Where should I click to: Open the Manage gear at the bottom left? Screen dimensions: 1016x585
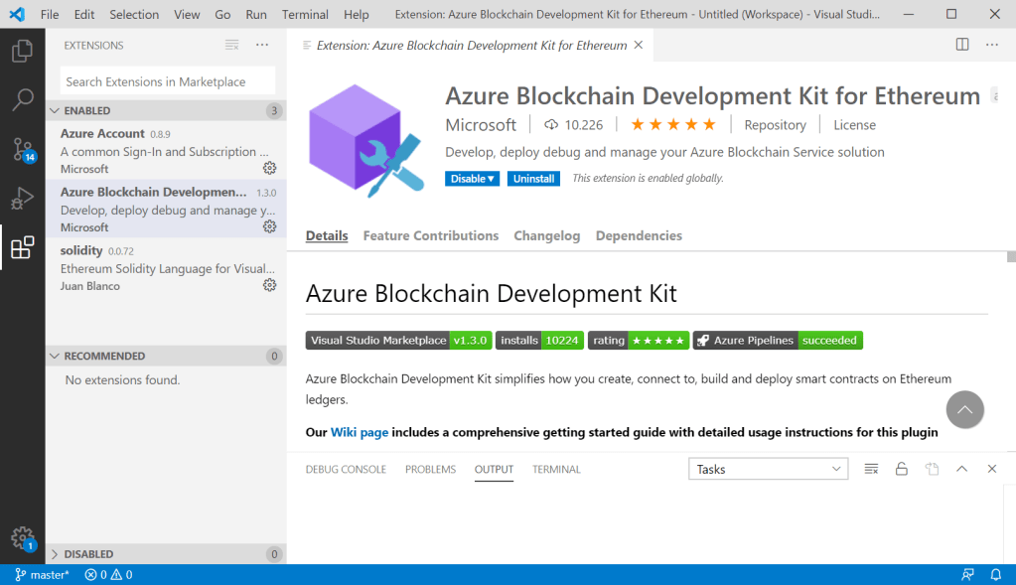(22, 538)
